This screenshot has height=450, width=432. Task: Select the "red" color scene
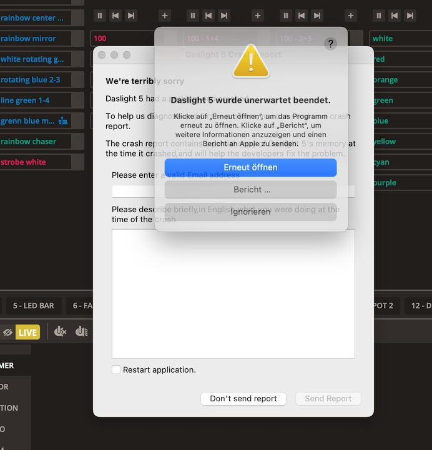coord(403,59)
